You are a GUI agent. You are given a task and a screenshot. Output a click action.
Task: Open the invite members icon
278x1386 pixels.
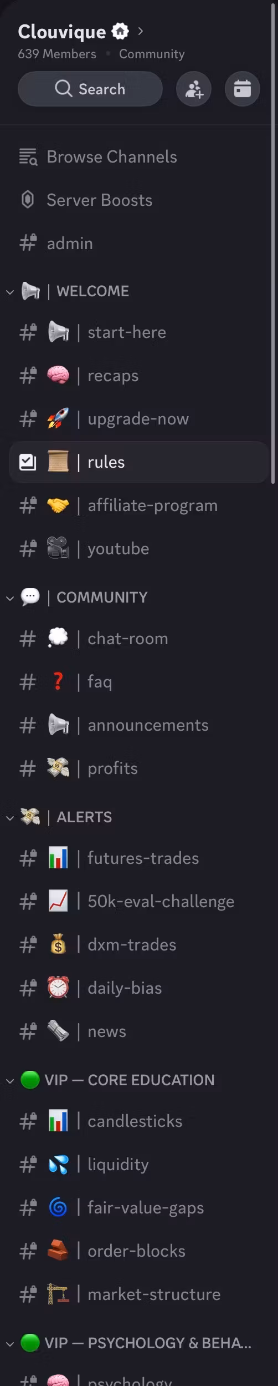pyautogui.click(x=193, y=89)
